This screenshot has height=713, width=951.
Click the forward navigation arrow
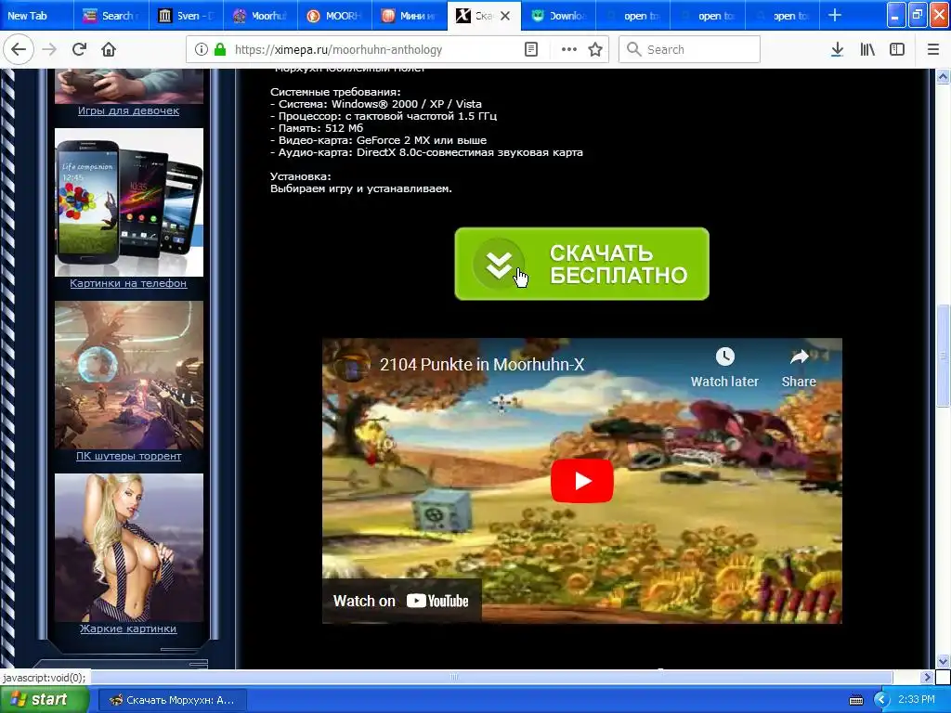[49, 50]
